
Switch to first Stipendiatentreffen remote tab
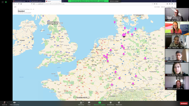coord(20,1)
